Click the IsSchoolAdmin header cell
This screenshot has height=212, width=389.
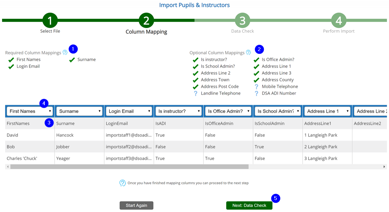click(x=278, y=123)
